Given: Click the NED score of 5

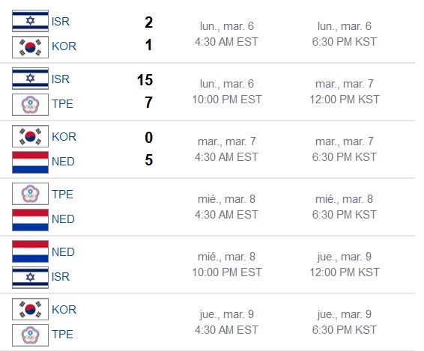Looking at the screenshot, I should tap(149, 160).
